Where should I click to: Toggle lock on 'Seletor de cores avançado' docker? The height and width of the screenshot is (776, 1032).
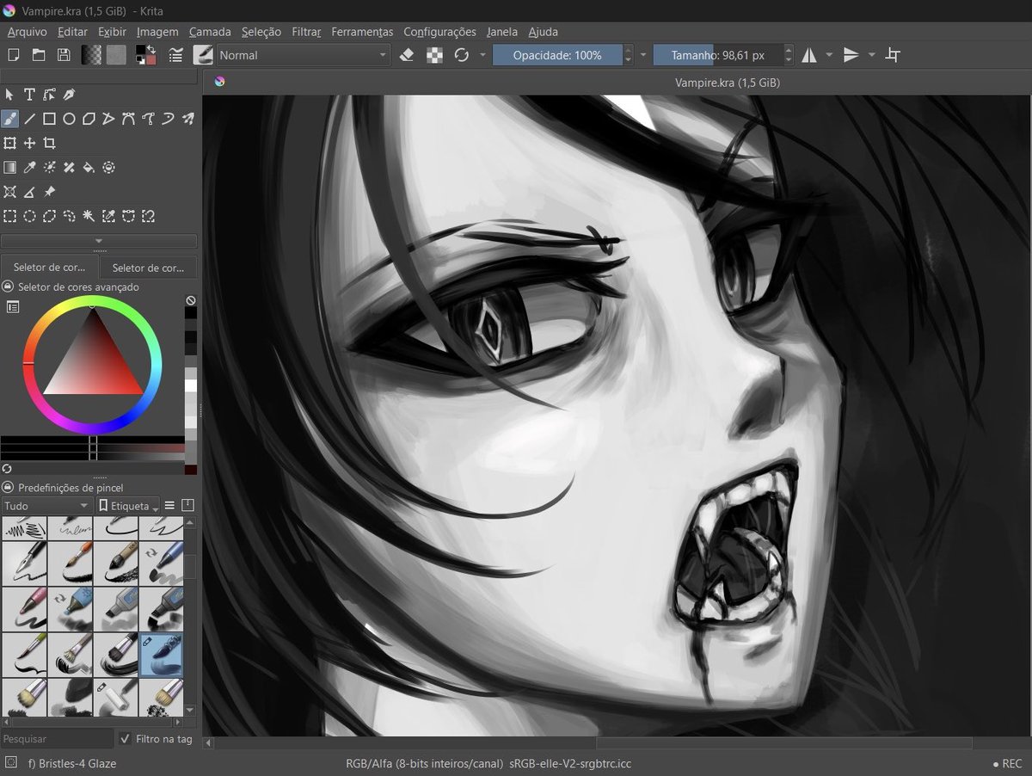pyautogui.click(x=8, y=286)
